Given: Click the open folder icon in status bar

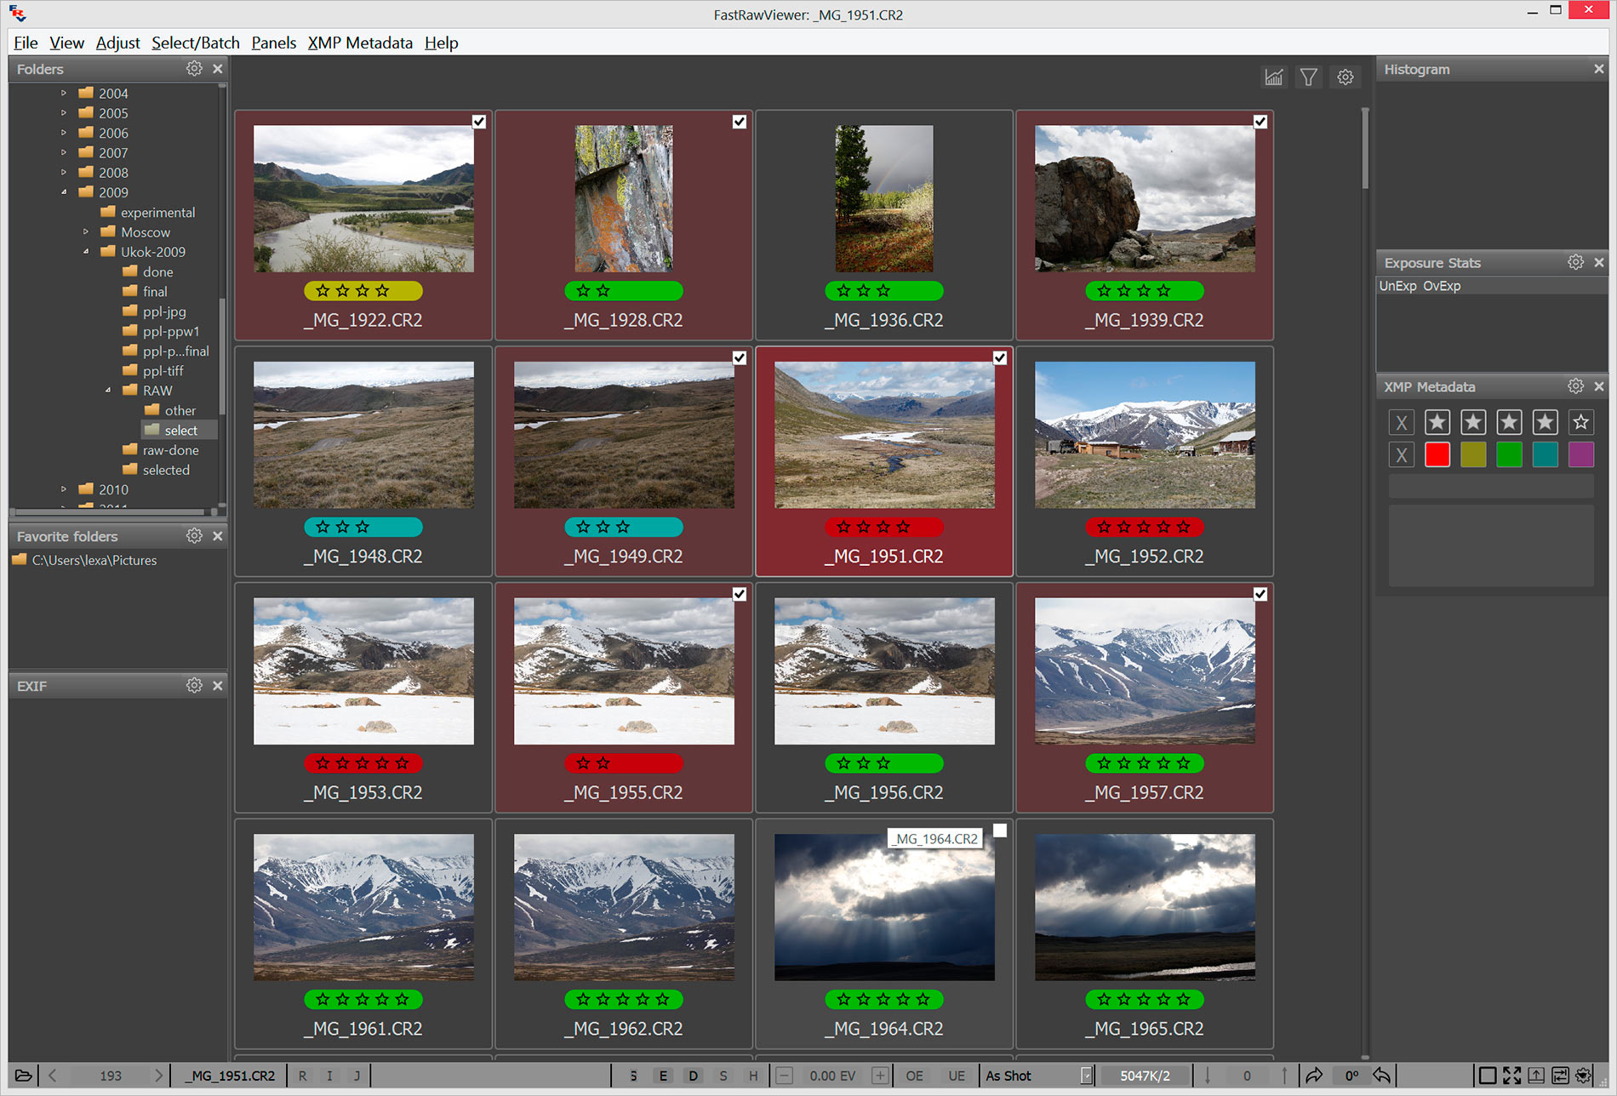Looking at the screenshot, I should tap(23, 1076).
